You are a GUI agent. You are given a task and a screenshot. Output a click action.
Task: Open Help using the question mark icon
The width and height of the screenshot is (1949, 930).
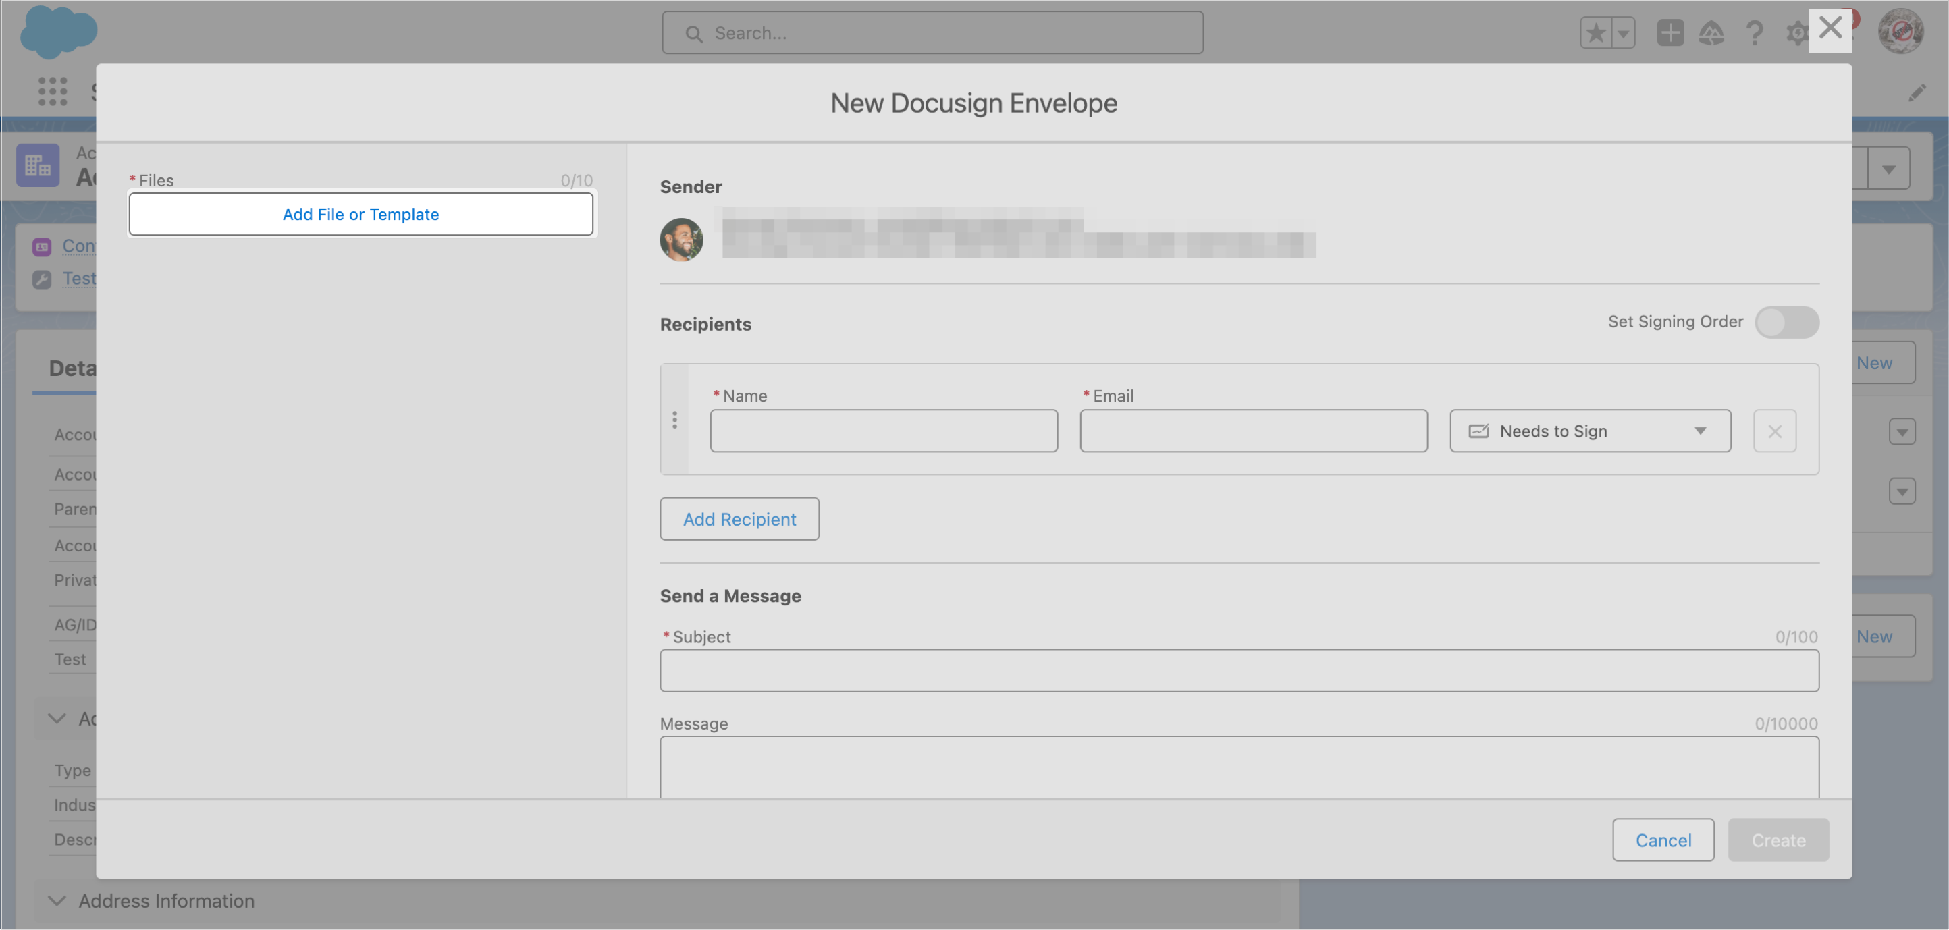coord(1755,32)
